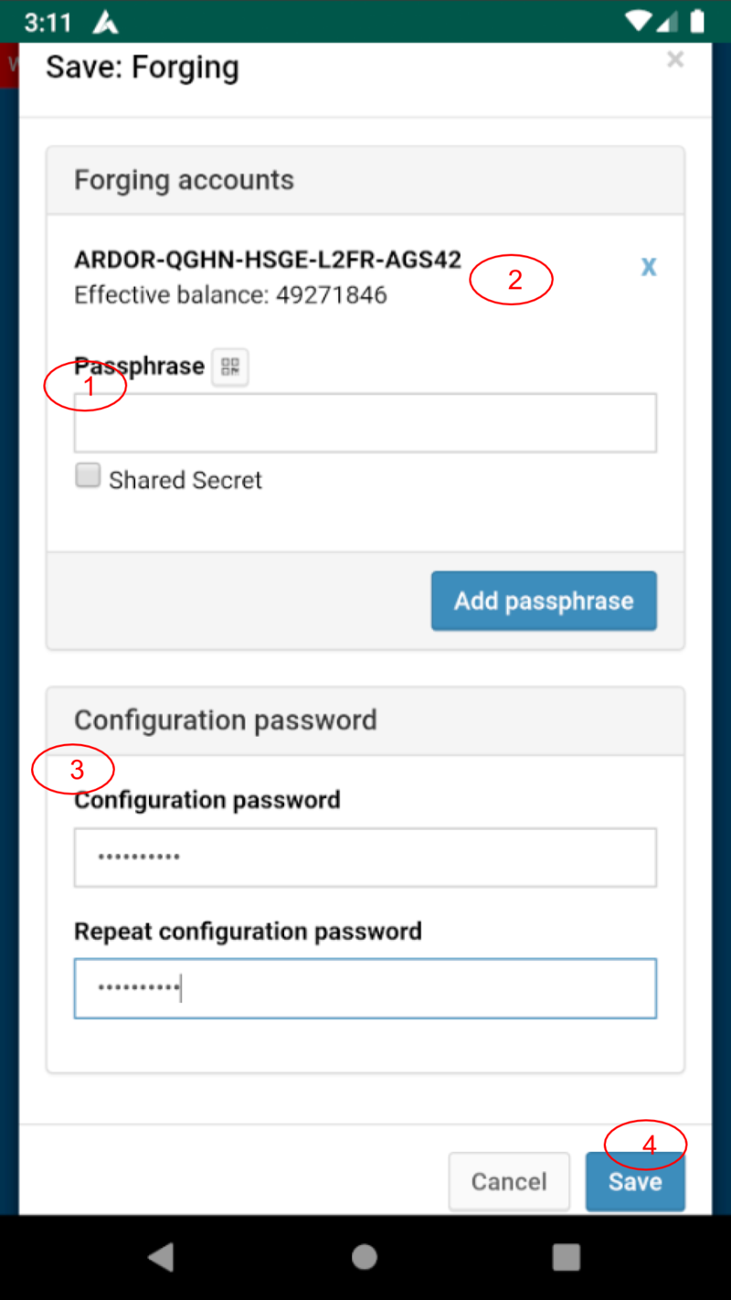The image size is (731, 1300).
Task: Remove account ARDOR-QGHN with the blue X
Action: 649,266
